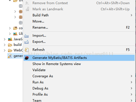Click the Refresh page icon
This screenshot has width=136, height=102.
tap(27, 50)
